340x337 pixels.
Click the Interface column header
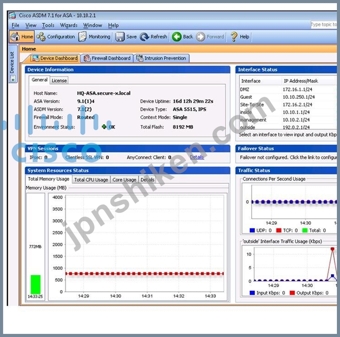pos(260,81)
